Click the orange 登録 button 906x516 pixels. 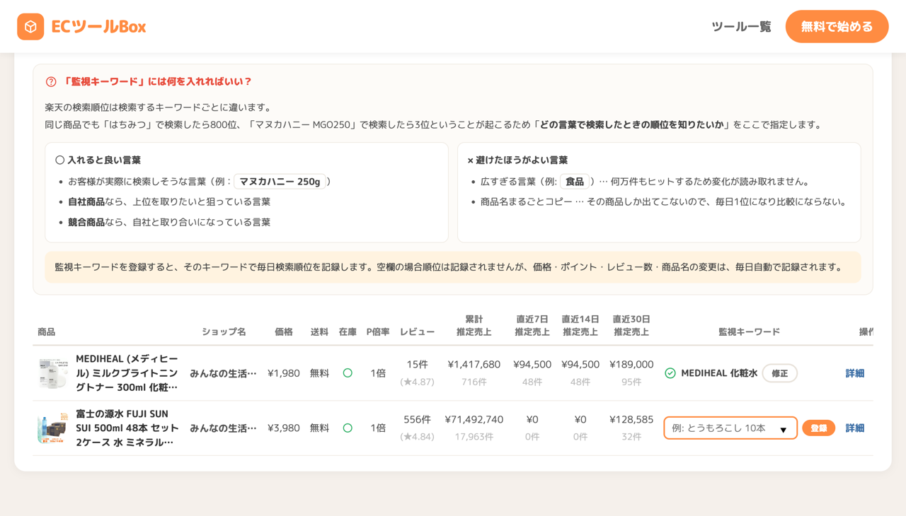pos(818,428)
